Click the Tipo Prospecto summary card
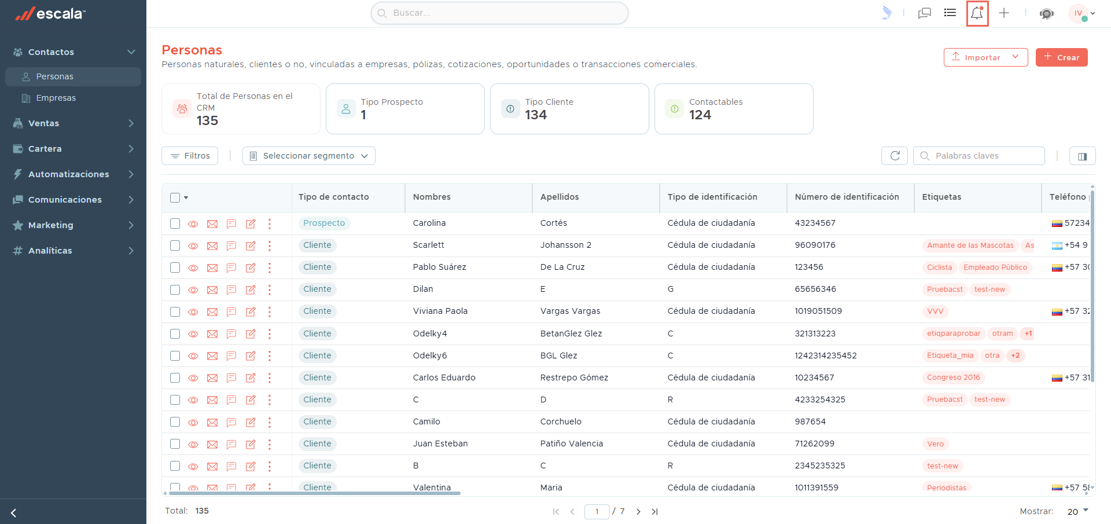Screen dimensions: 1111x524 click(x=405, y=109)
